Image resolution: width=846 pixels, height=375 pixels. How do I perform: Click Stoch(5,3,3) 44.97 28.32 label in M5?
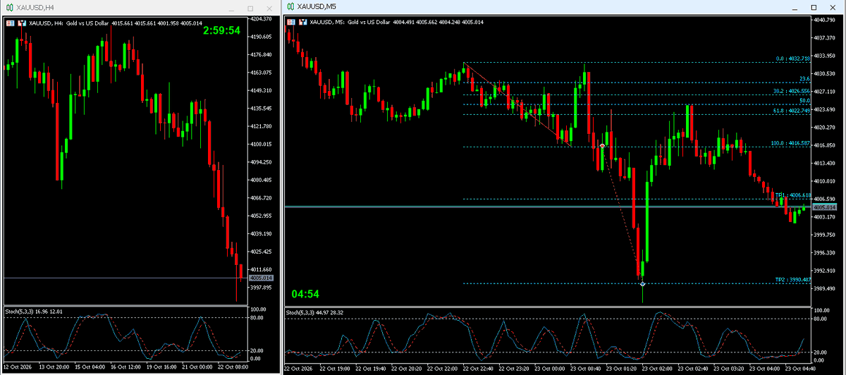click(x=316, y=312)
